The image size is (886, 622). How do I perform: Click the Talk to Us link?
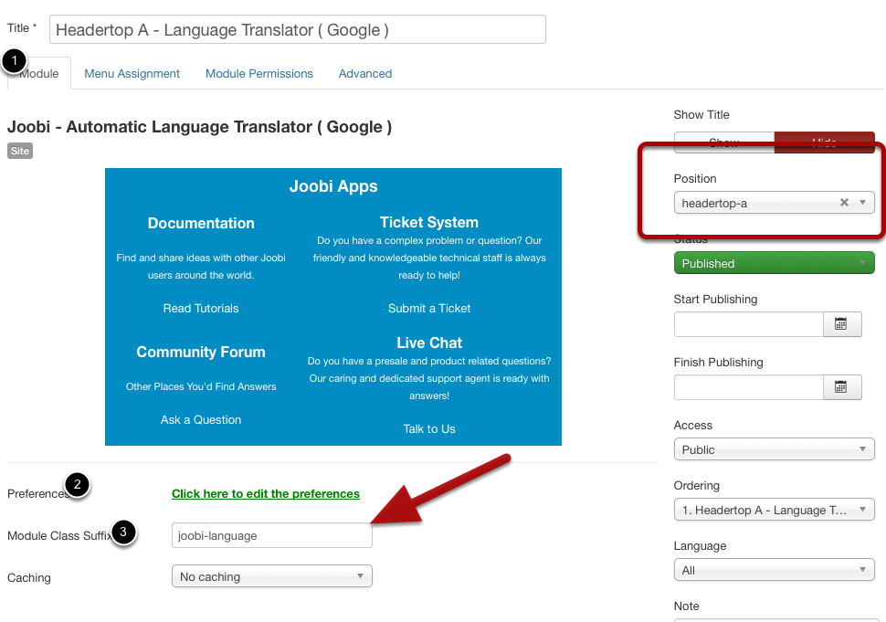[x=429, y=428]
